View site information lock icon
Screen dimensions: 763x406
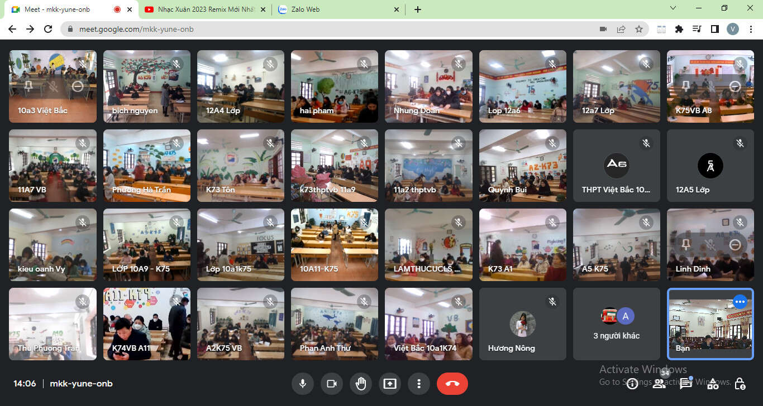(x=70, y=29)
